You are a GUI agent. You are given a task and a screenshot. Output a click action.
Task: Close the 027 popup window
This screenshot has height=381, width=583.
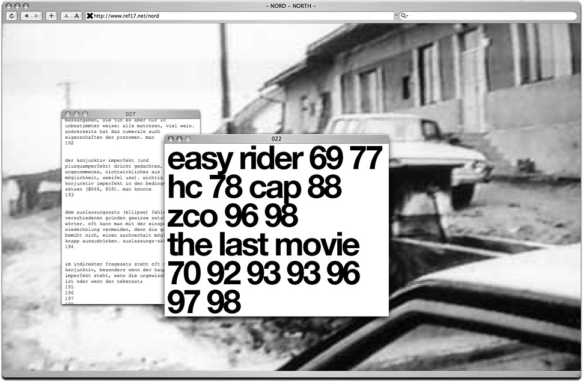(x=68, y=114)
